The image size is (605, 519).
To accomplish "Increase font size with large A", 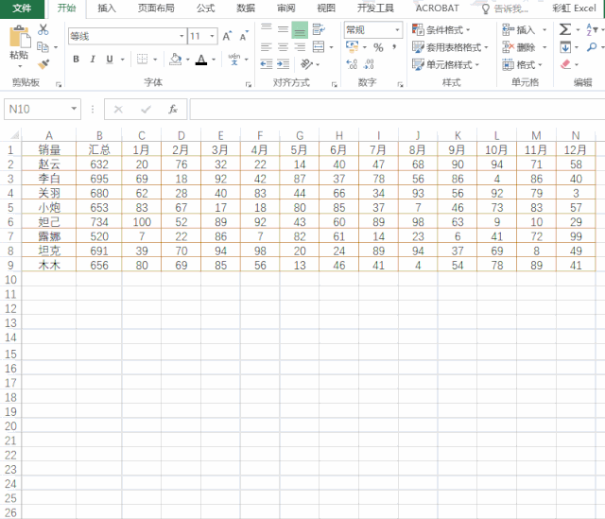I will click(x=227, y=36).
